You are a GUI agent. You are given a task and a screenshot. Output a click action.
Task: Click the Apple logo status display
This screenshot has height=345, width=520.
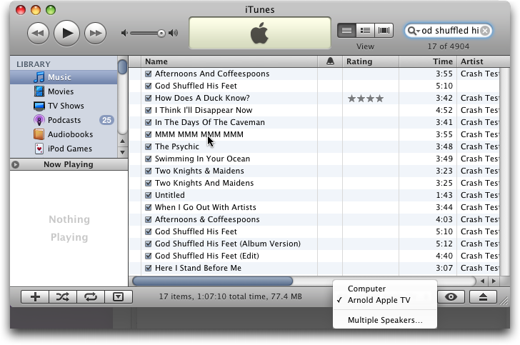point(260,33)
